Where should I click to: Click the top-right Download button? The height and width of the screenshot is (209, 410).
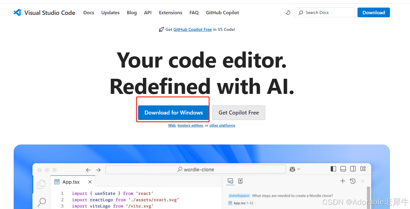[374, 12]
